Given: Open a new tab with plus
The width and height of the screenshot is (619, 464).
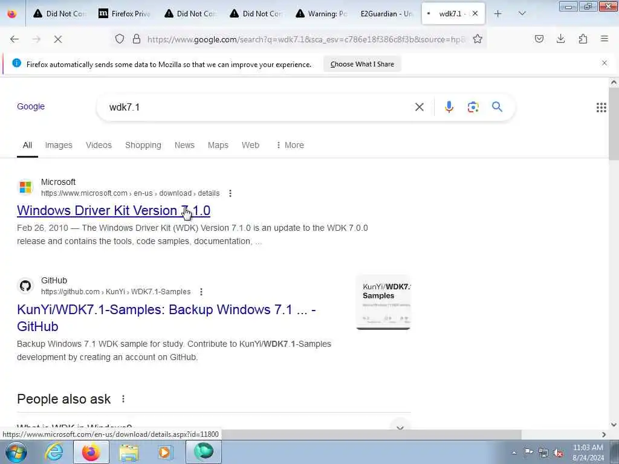Looking at the screenshot, I should point(498,14).
